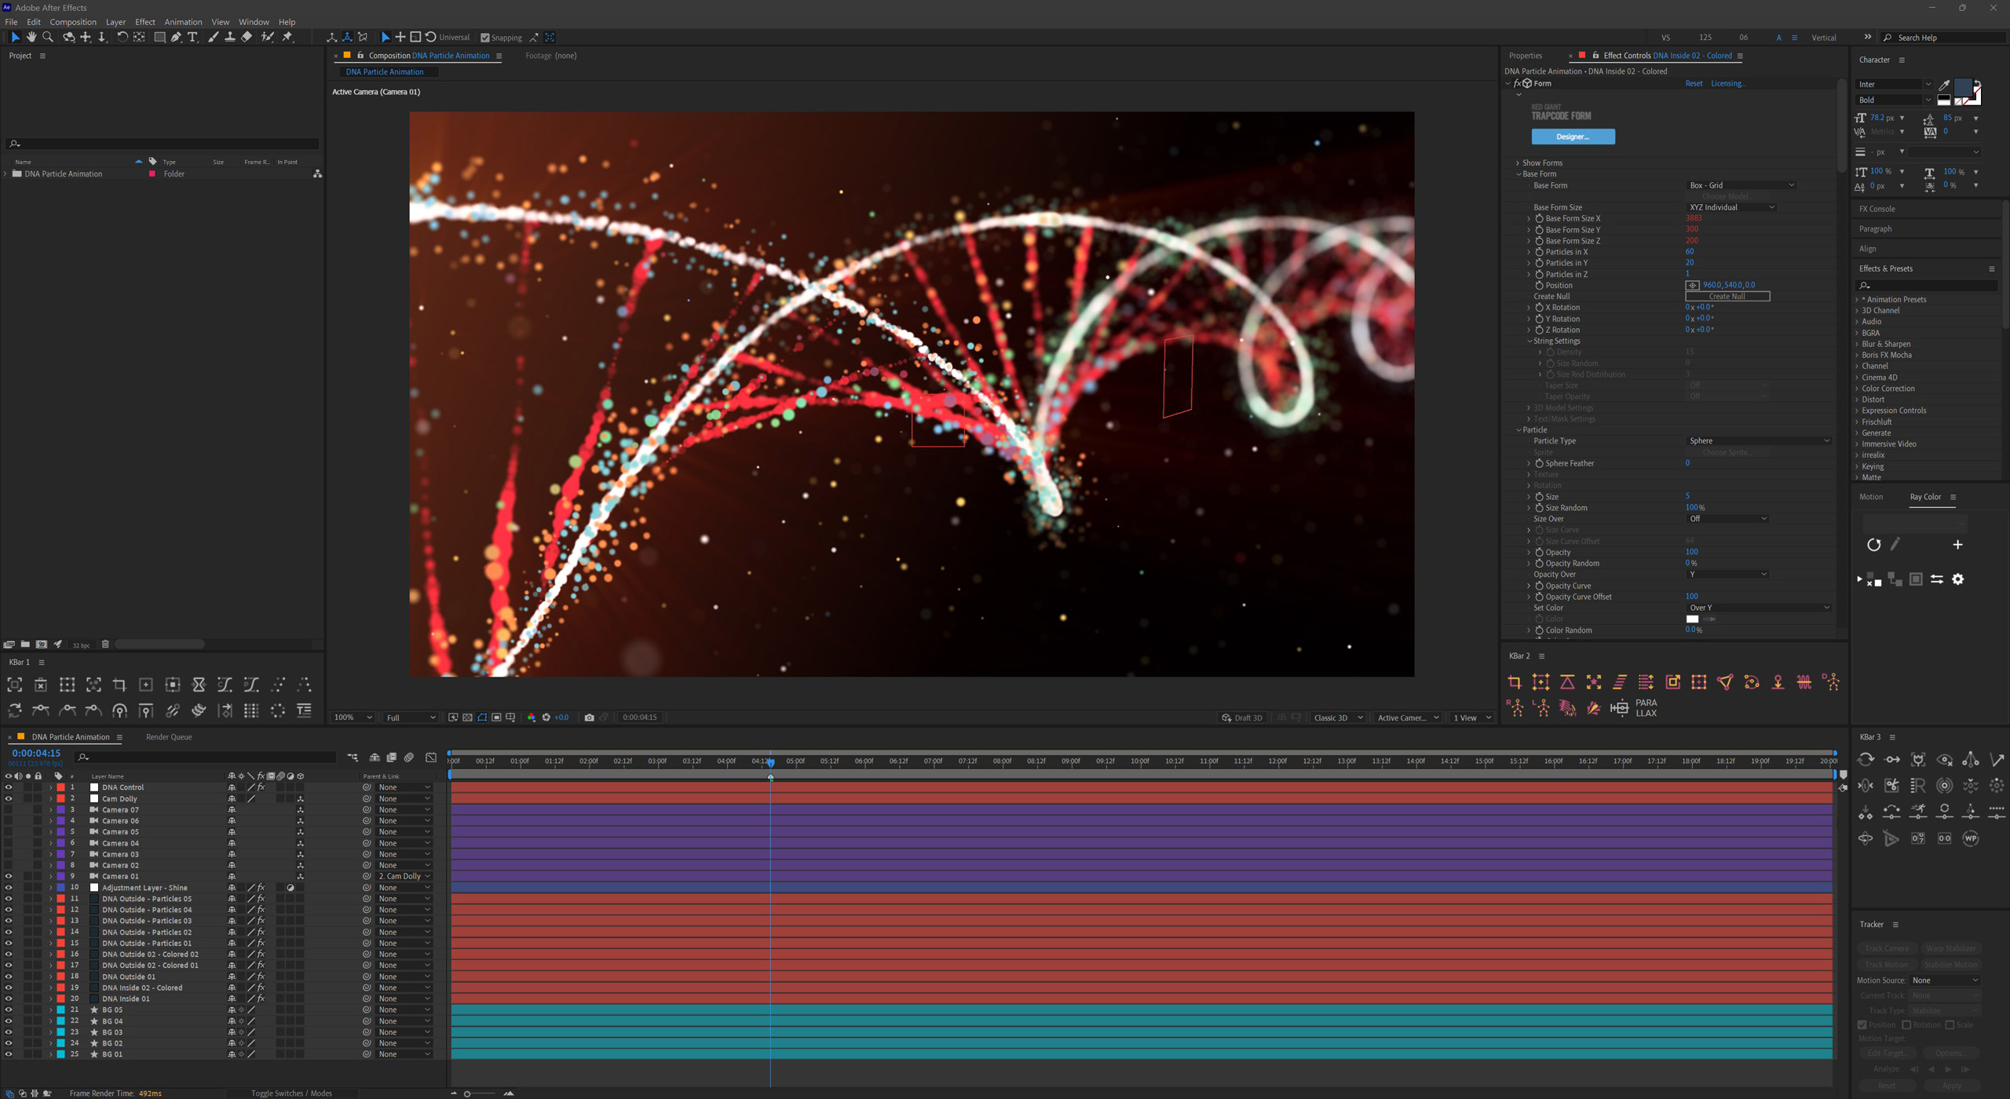Select the Type tool
Image resolution: width=2010 pixels, height=1099 pixels.
(193, 37)
